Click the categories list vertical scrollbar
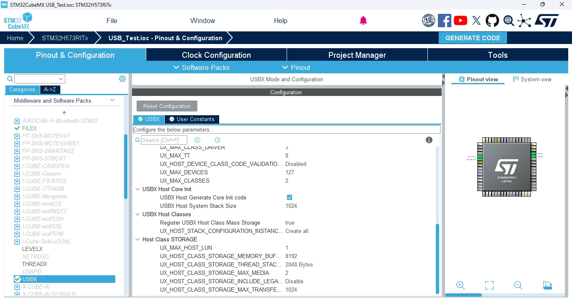Viewport: 572px width, 300px height. click(x=126, y=166)
